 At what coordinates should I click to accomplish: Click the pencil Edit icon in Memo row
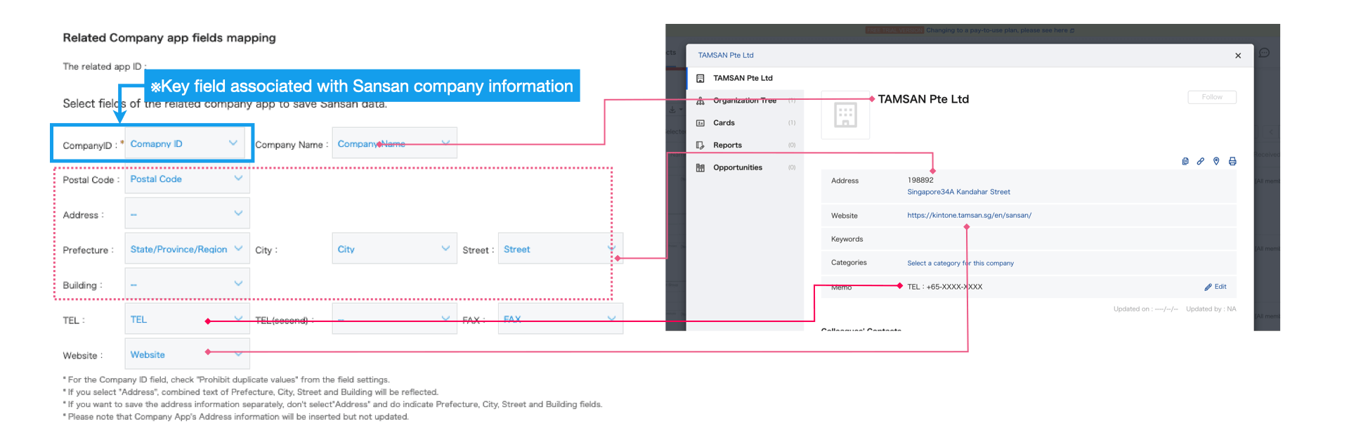point(1208,287)
